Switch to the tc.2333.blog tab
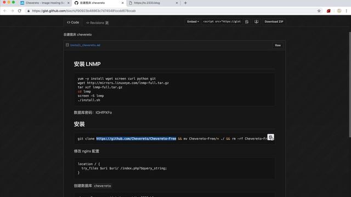This screenshot has height=197, width=351. tap(154, 3)
